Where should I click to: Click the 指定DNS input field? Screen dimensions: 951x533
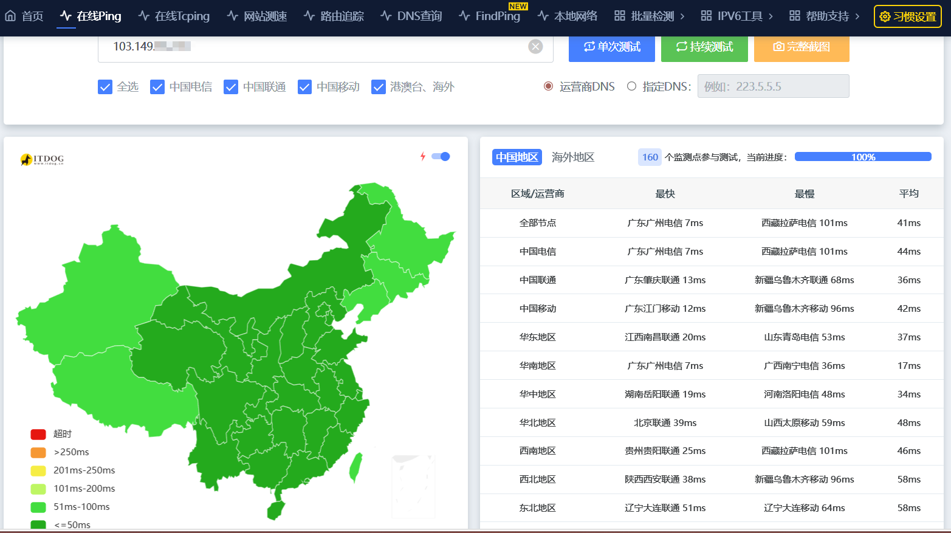click(x=773, y=86)
